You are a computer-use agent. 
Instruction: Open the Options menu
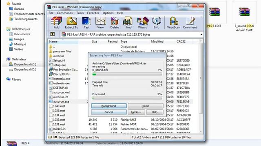pos(108,13)
